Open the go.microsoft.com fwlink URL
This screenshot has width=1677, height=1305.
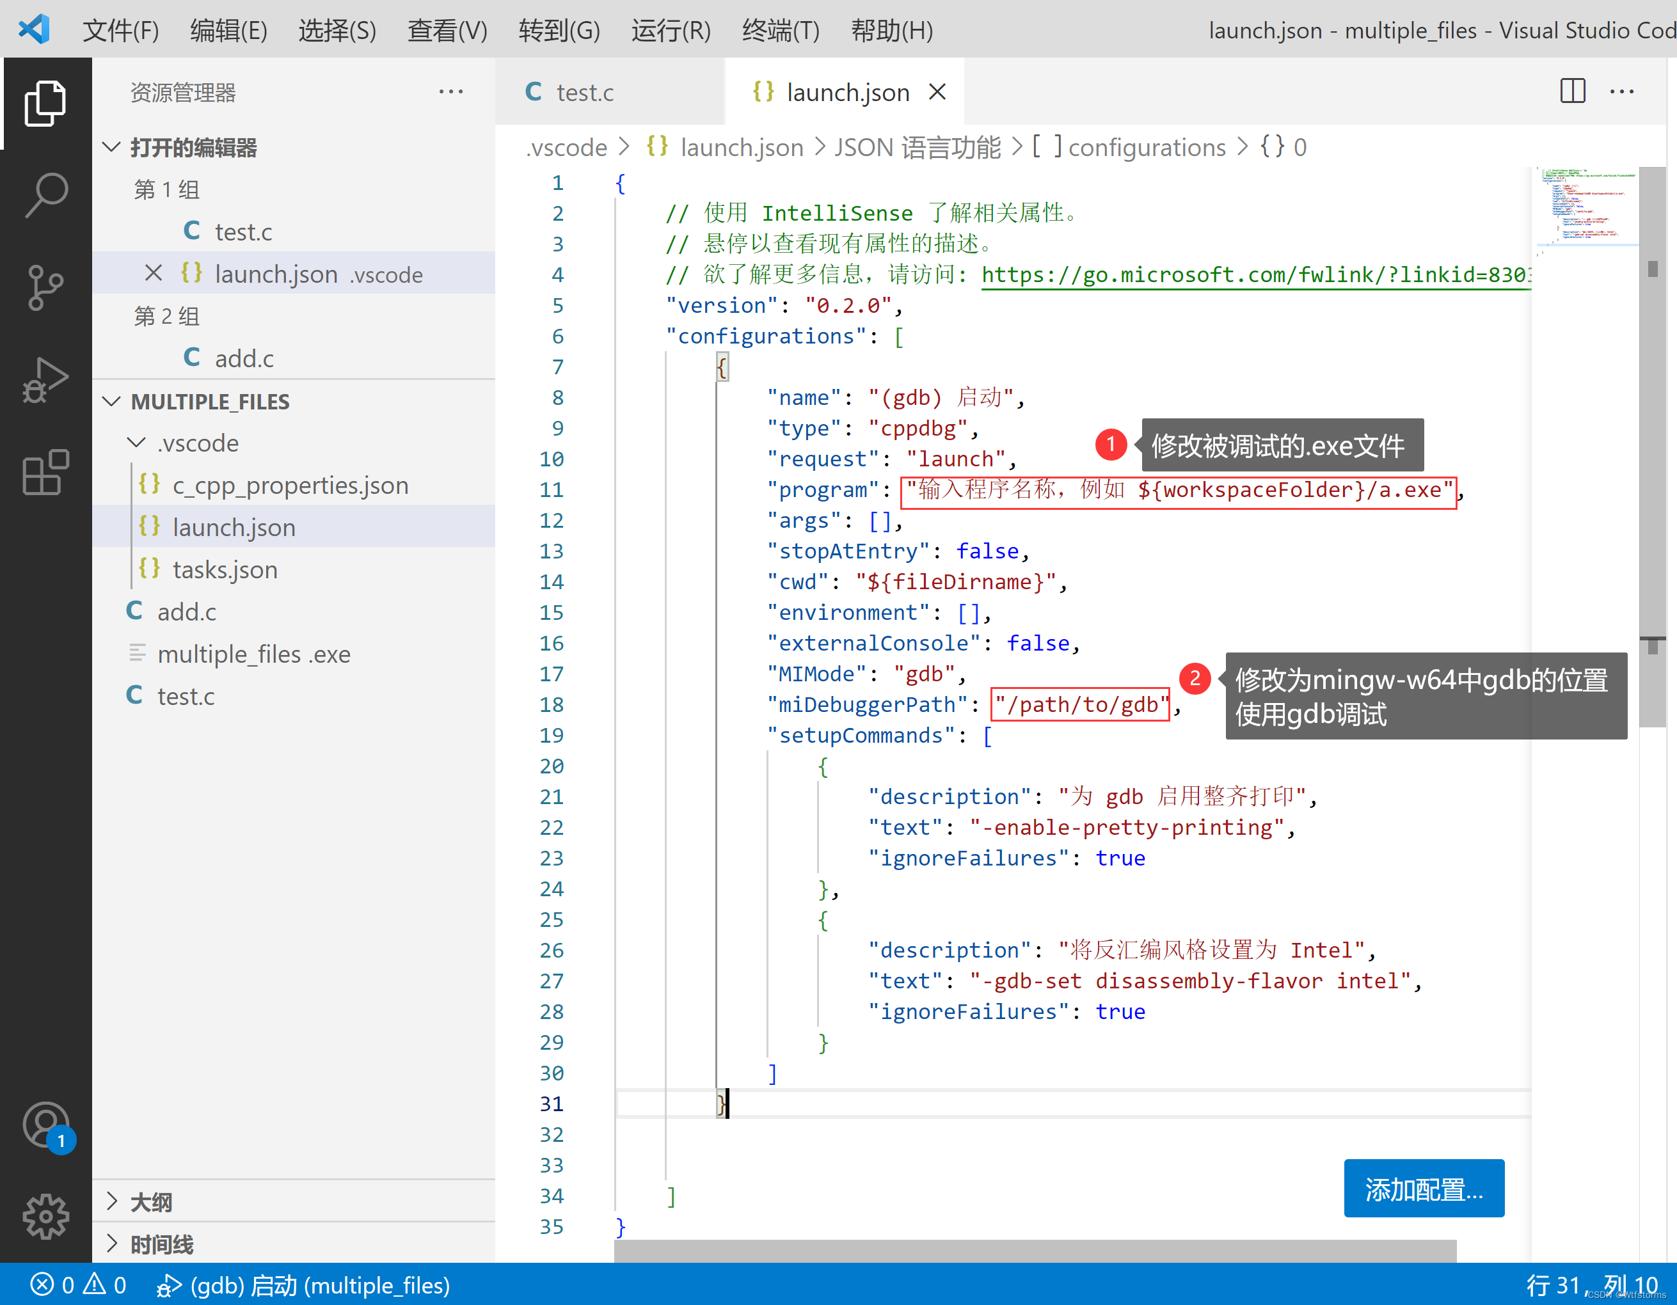click(x=1256, y=275)
